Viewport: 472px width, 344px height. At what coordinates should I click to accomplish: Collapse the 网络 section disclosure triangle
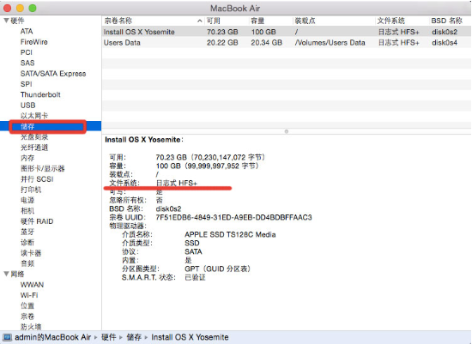click(6, 274)
